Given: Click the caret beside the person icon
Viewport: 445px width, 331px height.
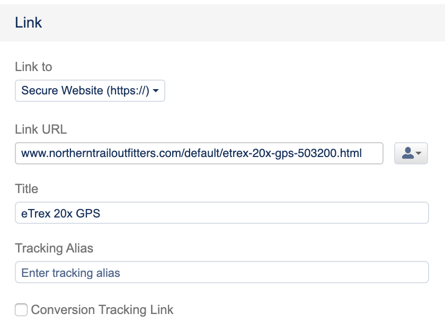Looking at the screenshot, I should click(x=419, y=154).
